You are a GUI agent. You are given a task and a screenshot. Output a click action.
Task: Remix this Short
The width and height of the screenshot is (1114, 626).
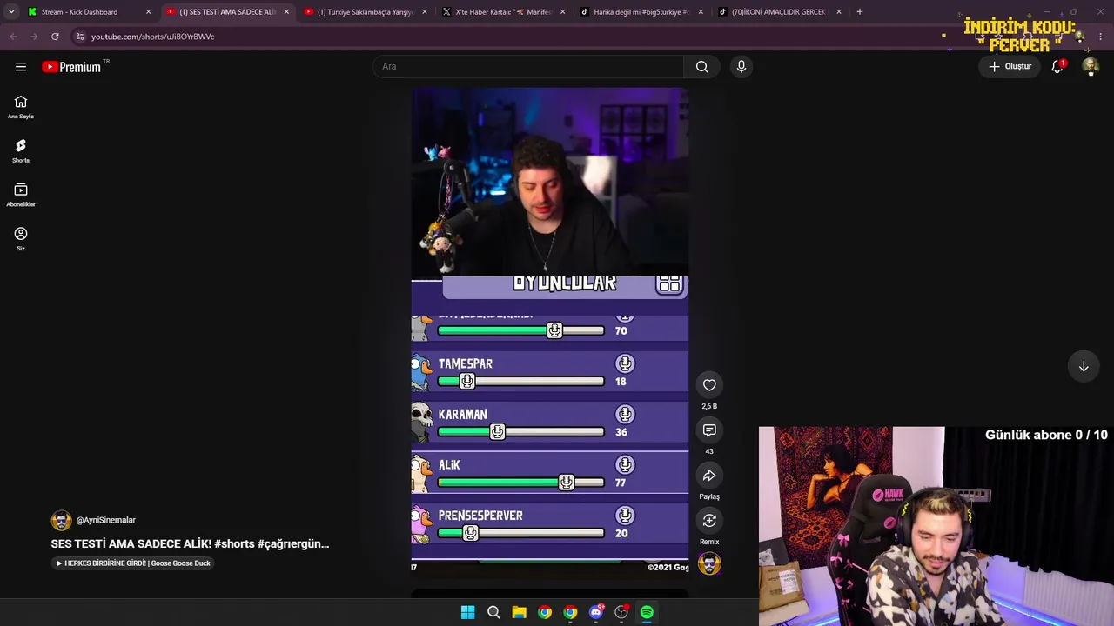(x=709, y=520)
